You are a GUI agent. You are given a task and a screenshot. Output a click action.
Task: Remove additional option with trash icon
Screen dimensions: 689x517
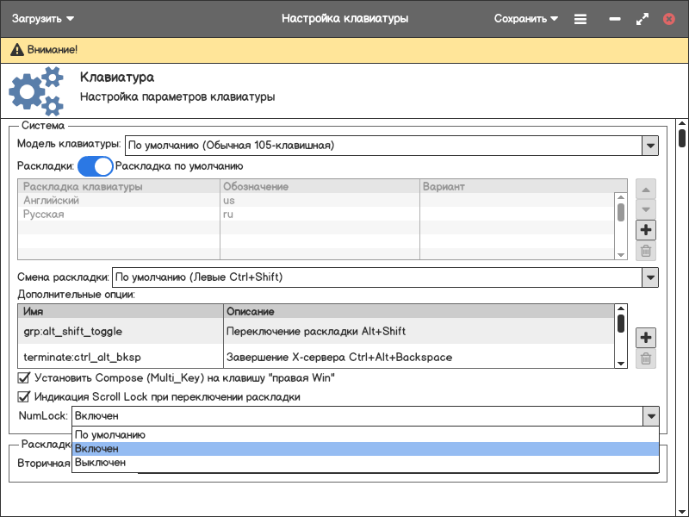pyautogui.click(x=646, y=358)
